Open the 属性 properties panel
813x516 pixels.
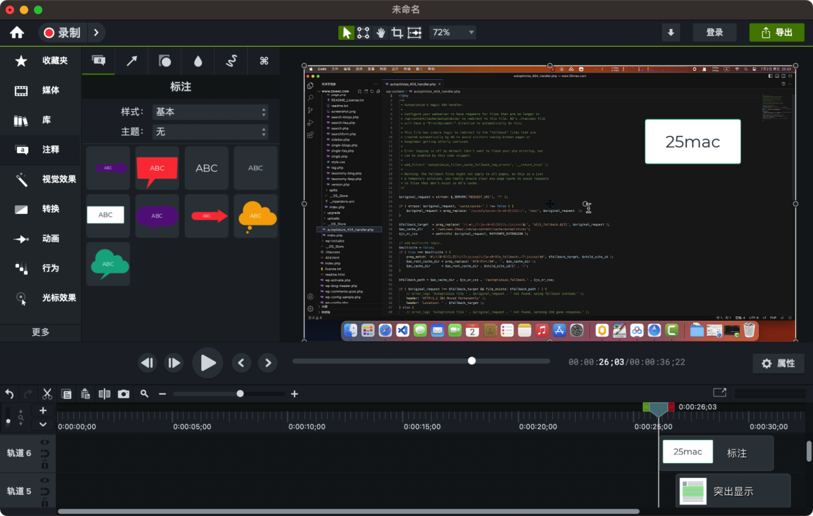click(778, 364)
